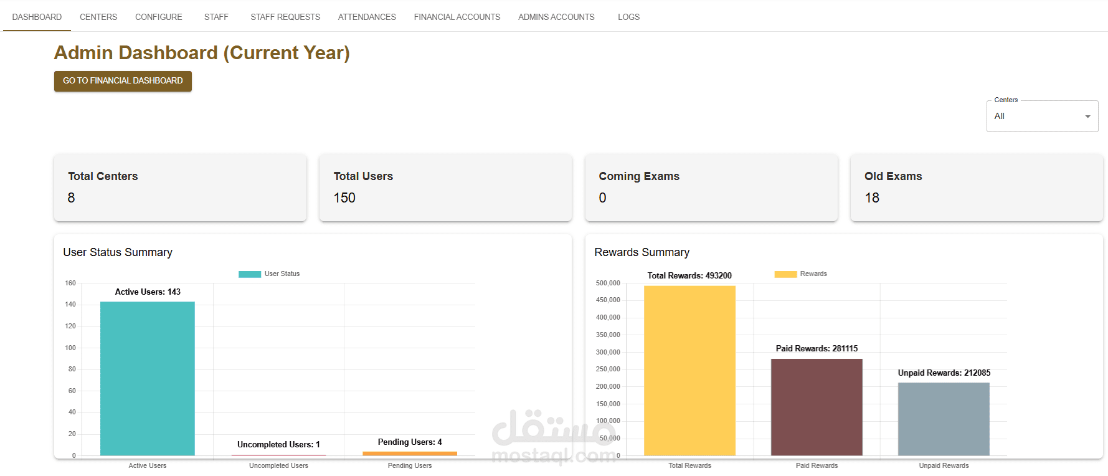Click the Total Centers card

coord(180,188)
